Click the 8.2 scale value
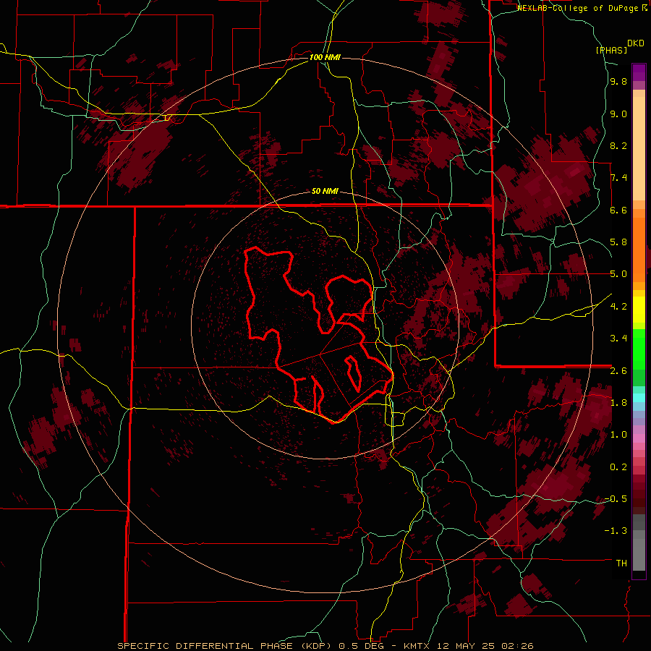 coord(618,145)
